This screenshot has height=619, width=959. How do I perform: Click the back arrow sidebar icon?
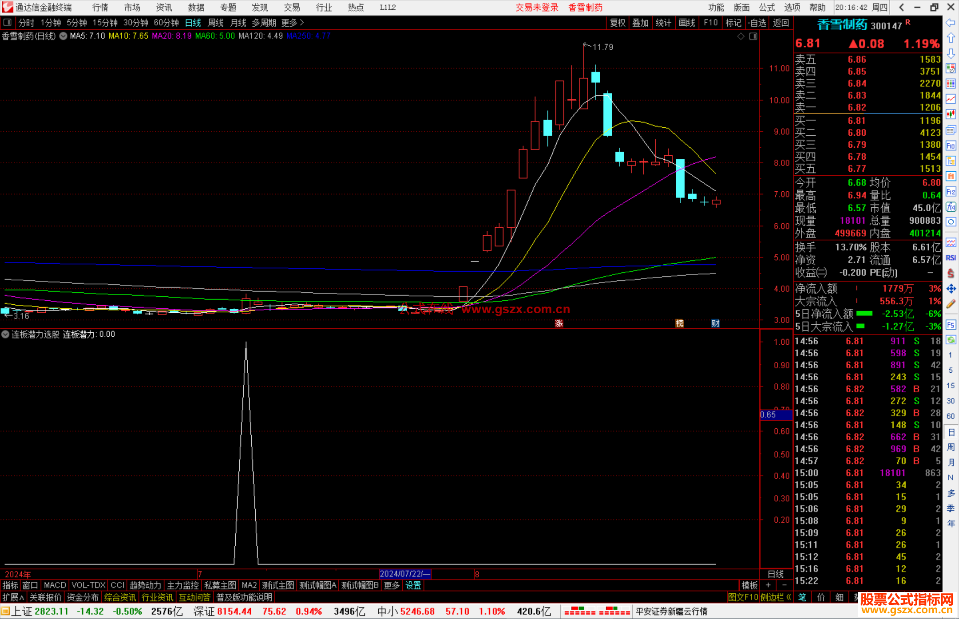951,23
